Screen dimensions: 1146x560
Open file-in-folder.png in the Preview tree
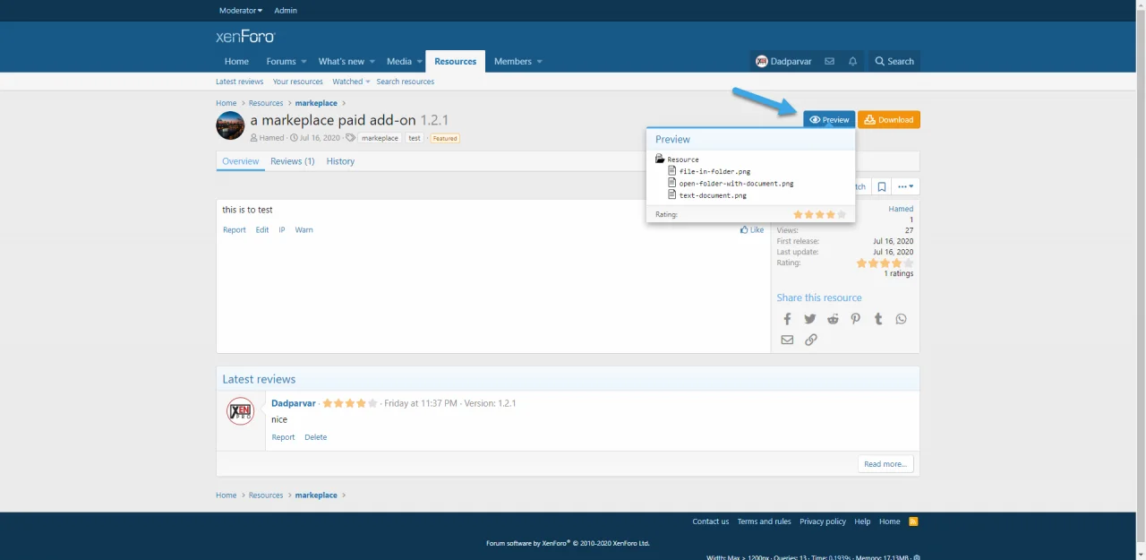714,171
